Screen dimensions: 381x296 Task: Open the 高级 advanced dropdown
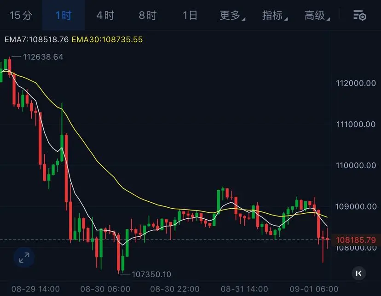[x=317, y=15]
